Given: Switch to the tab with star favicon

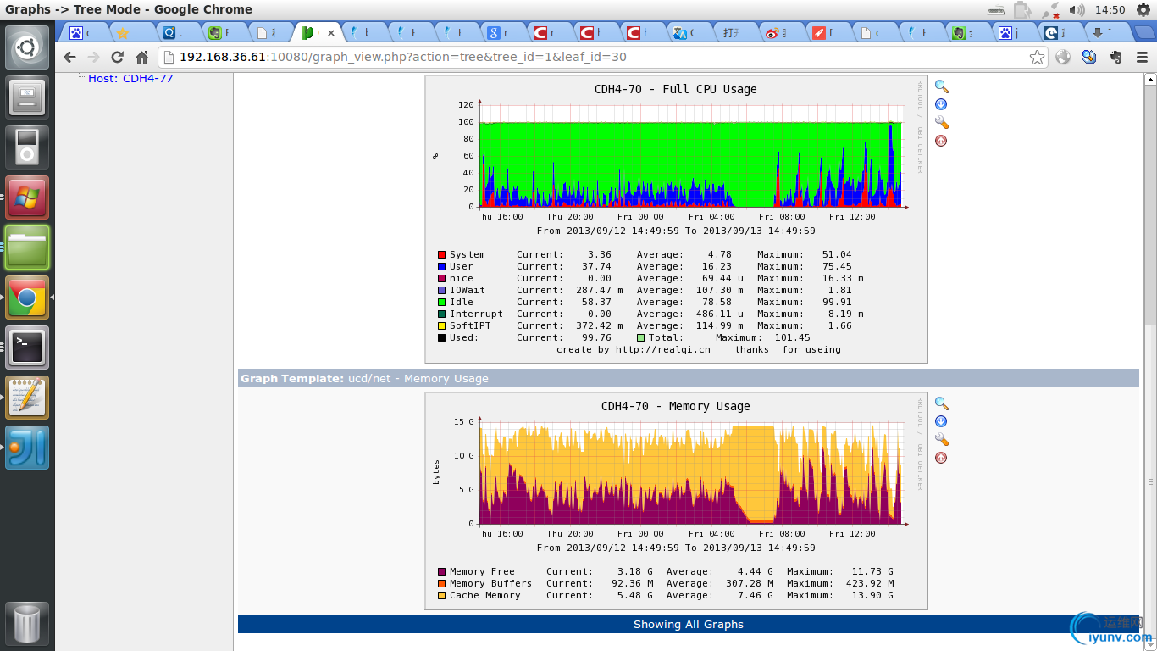Looking at the screenshot, I should pyautogui.click(x=131, y=33).
